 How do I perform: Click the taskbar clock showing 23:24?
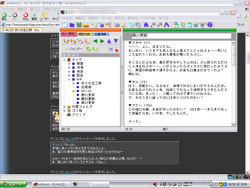click(244, 185)
